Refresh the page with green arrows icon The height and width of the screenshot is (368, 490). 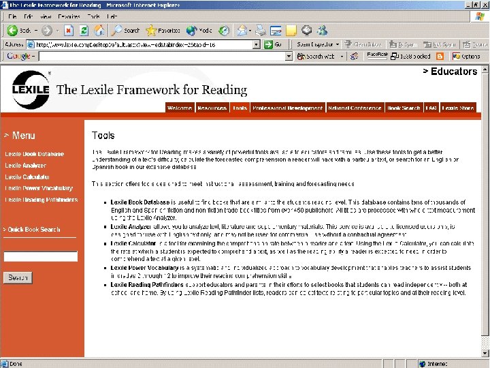tap(84, 31)
